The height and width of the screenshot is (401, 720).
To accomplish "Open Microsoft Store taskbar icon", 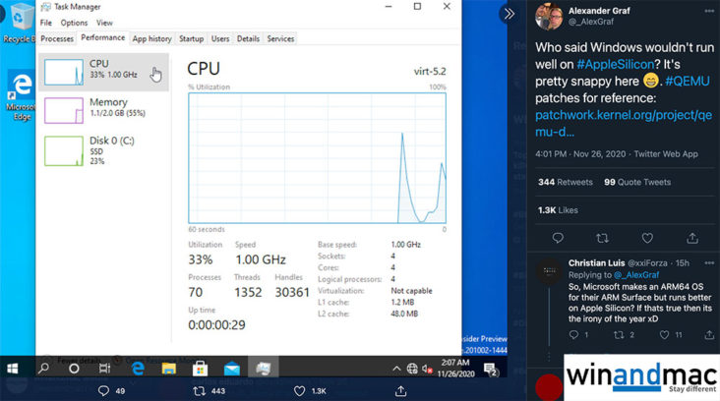I will point(200,369).
